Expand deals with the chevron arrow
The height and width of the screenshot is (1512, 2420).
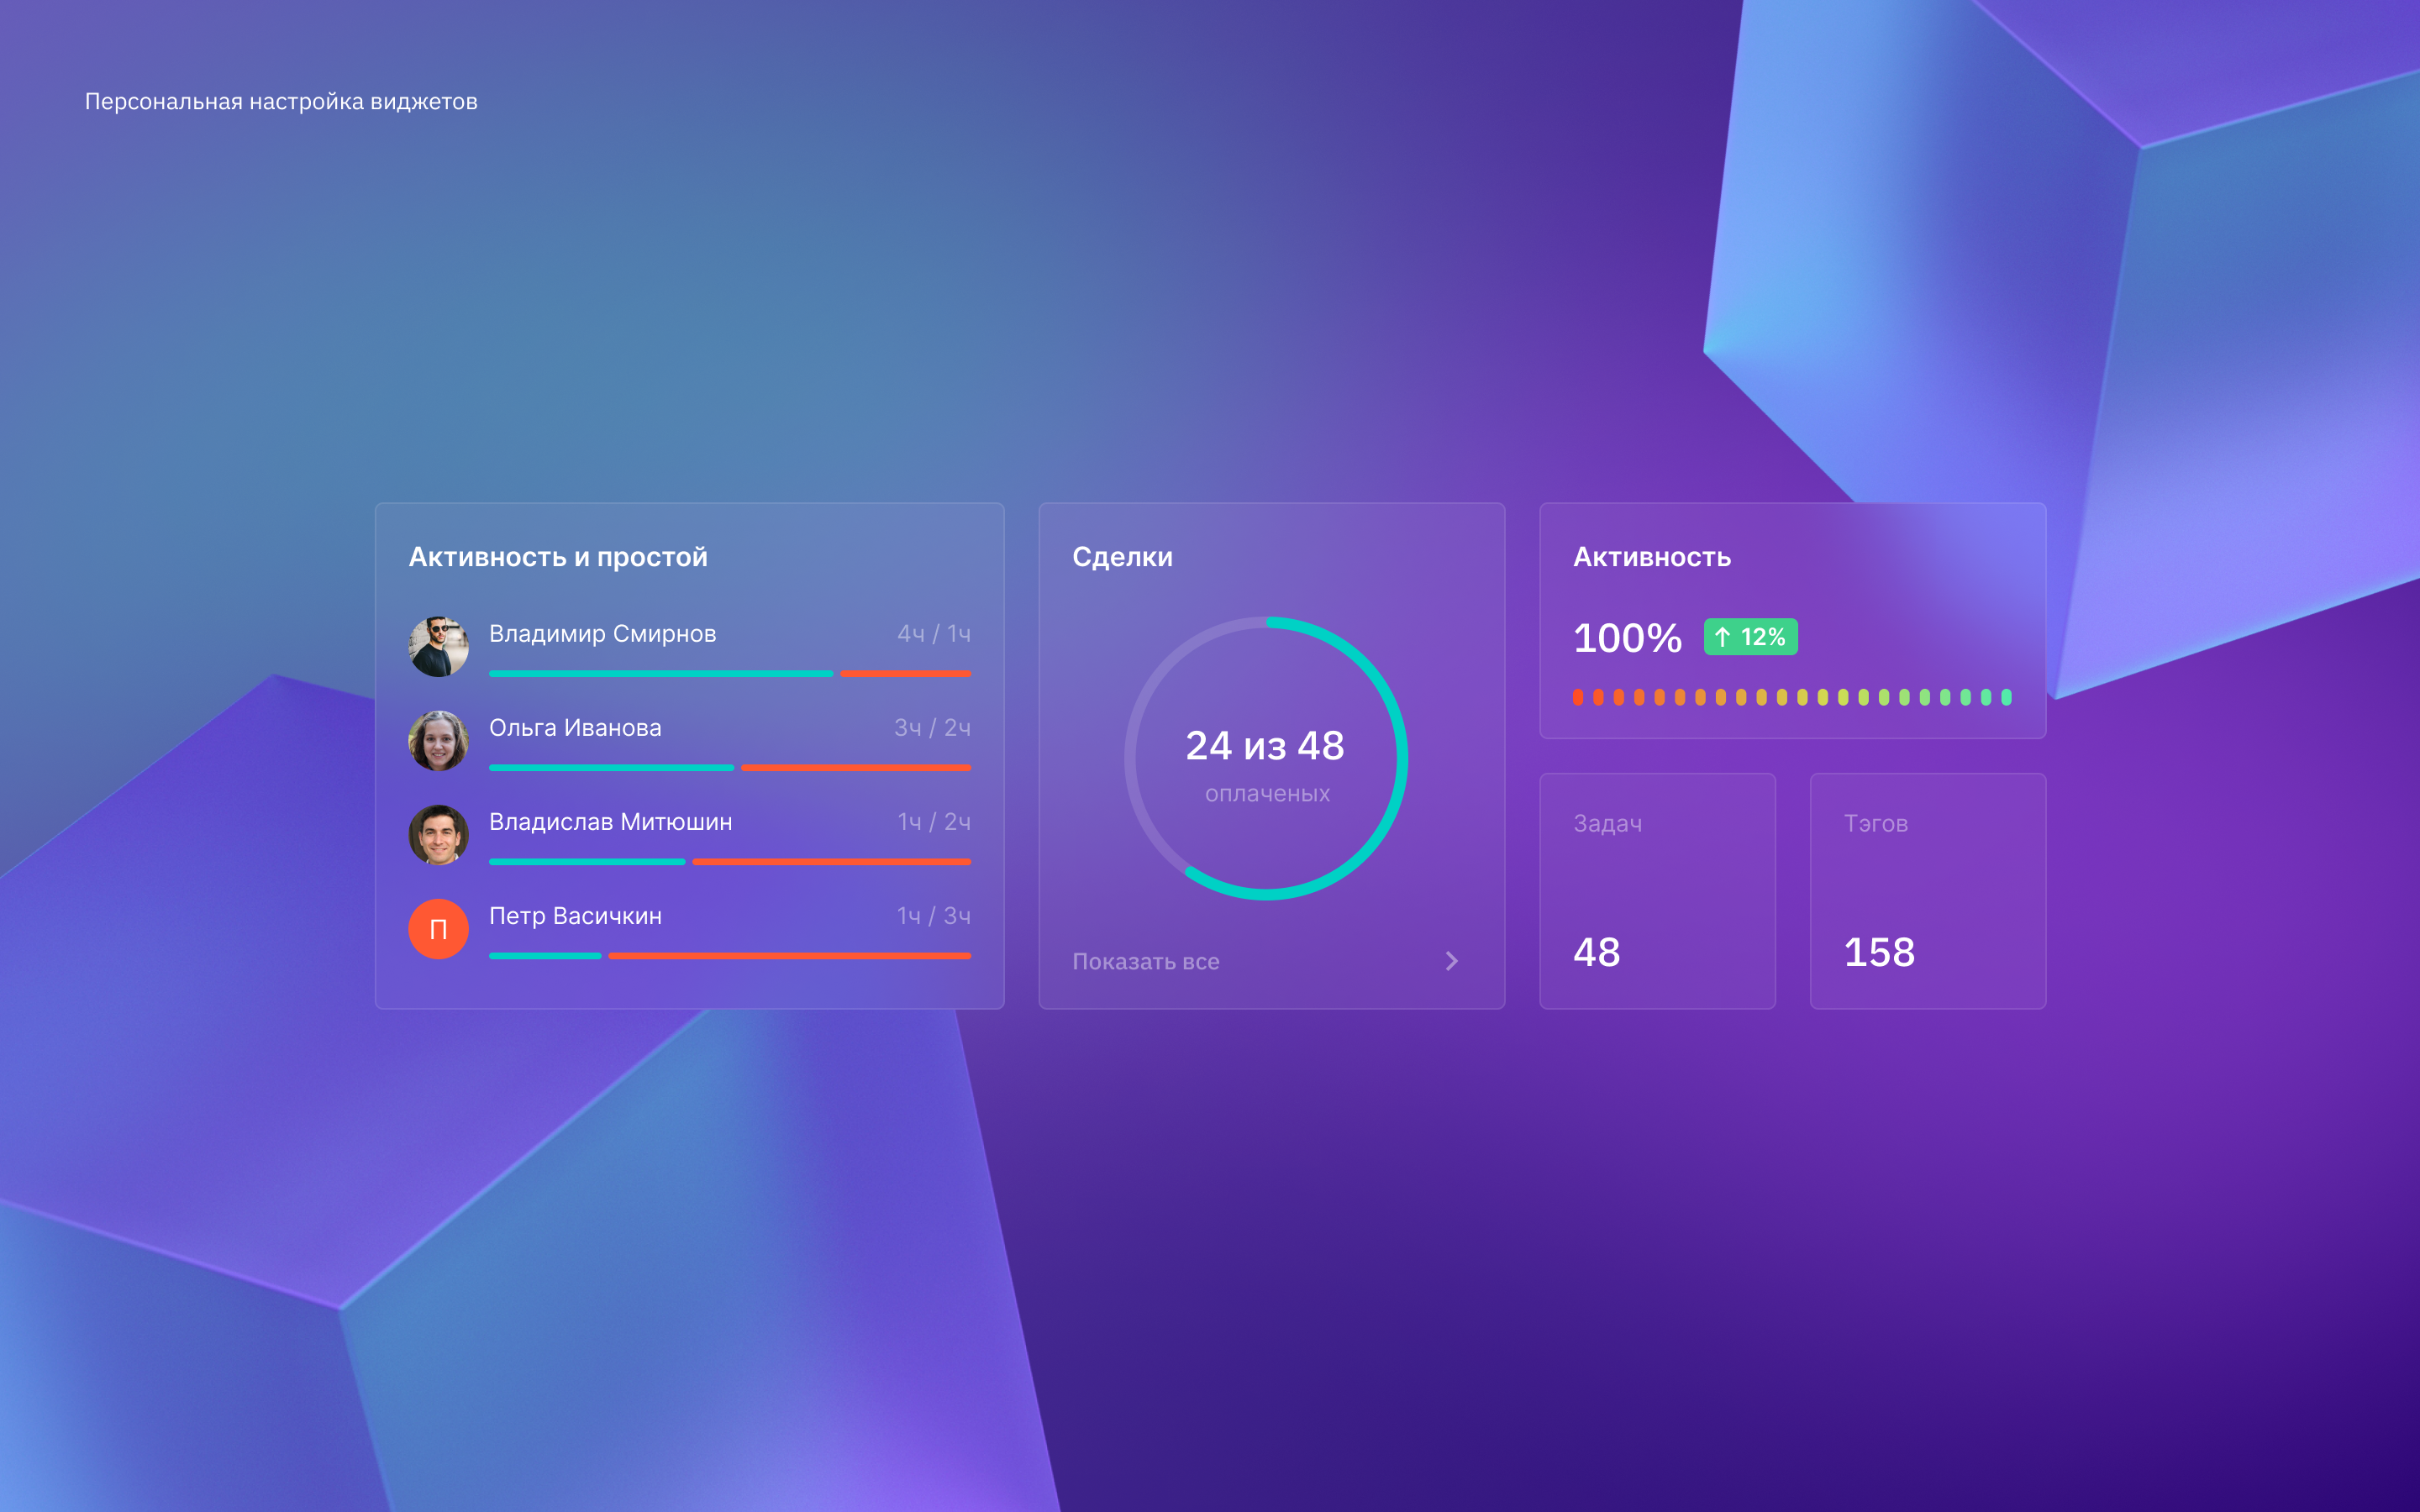(x=1451, y=961)
